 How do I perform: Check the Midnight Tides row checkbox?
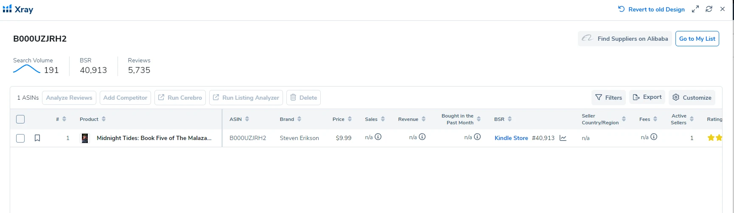point(20,138)
